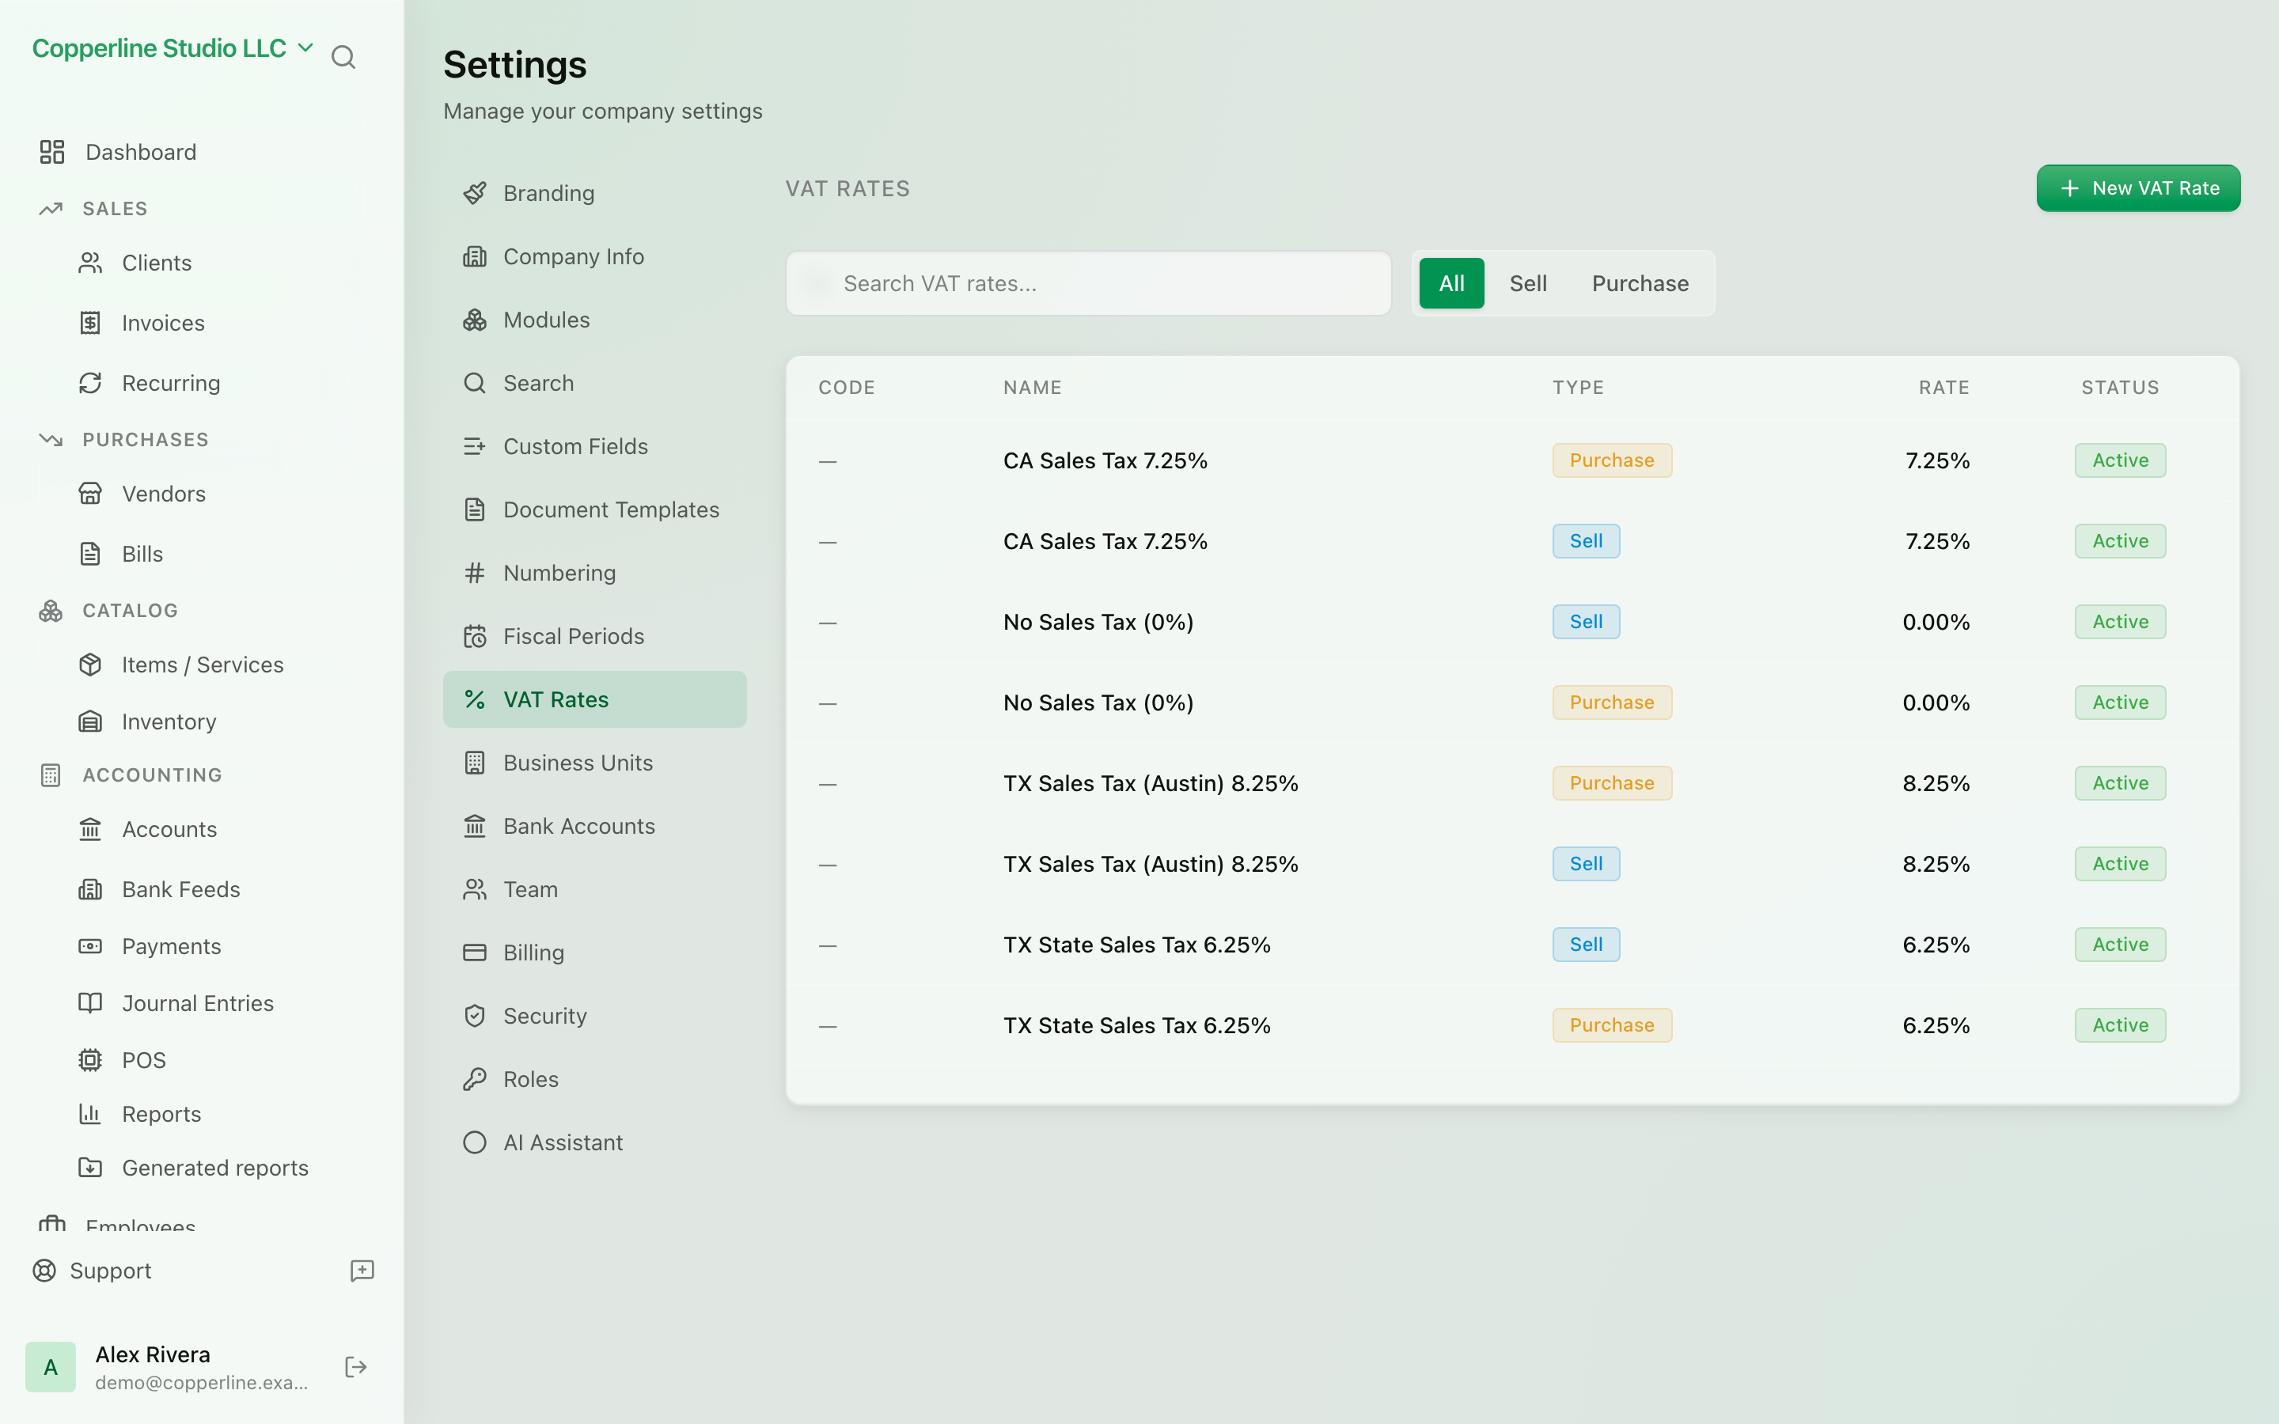Open Company Info settings

click(594, 256)
